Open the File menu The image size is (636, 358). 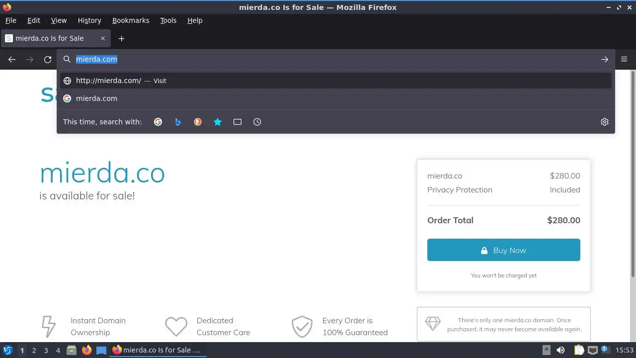pos(10,20)
